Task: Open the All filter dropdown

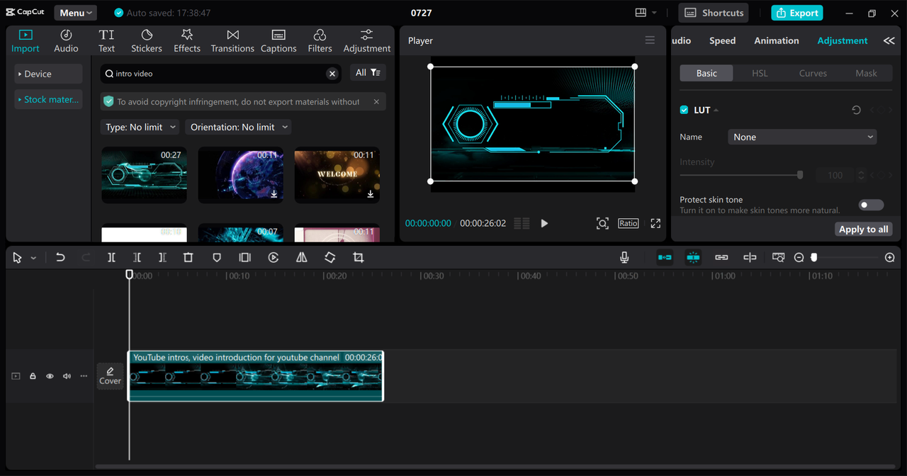Action: point(368,73)
